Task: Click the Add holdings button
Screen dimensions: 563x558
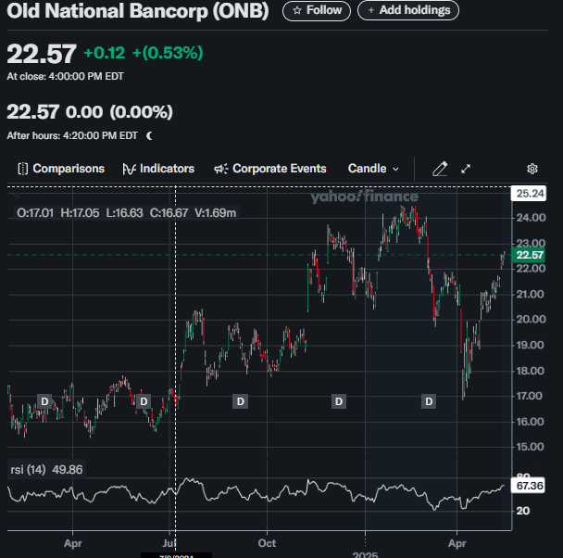Action: (x=408, y=10)
